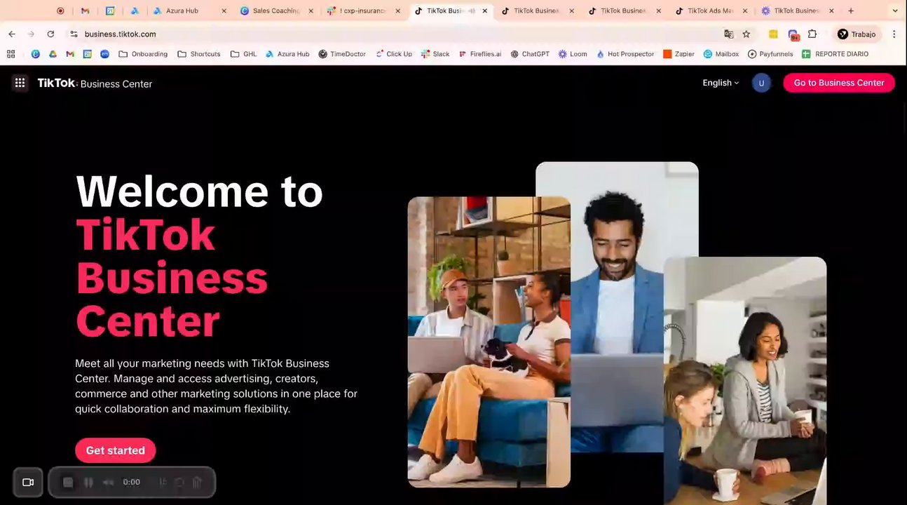Switch to the pinned Calendar tab
The image size is (907, 505).
(x=110, y=11)
